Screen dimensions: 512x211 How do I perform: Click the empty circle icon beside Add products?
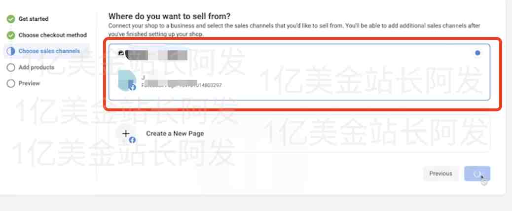coord(11,67)
